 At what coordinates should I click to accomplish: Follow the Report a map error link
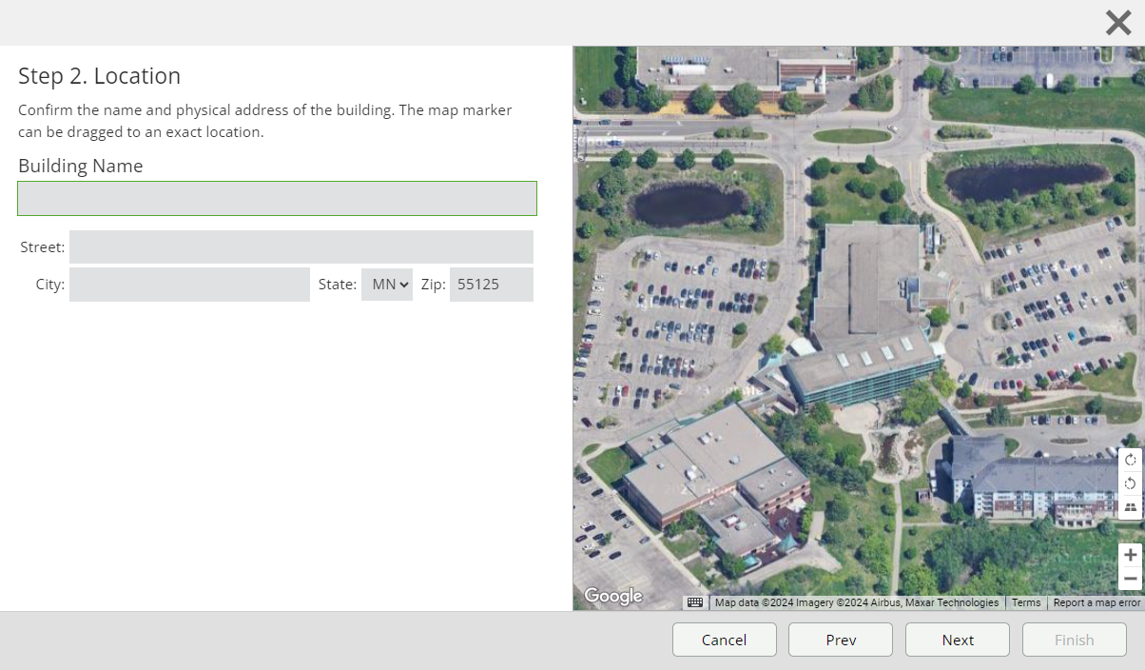click(x=1096, y=602)
